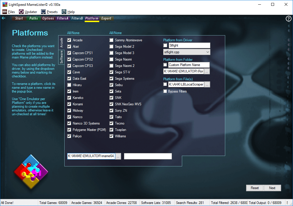Click the Taito platform name to rename
This screenshot has height=206, width=293.
(118, 117)
